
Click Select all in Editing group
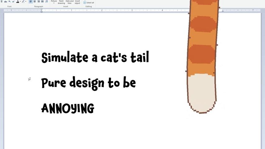89,3
